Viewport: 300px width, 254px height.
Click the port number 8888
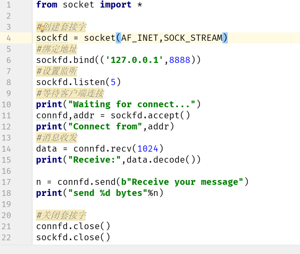pyautogui.click(x=180, y=60)
